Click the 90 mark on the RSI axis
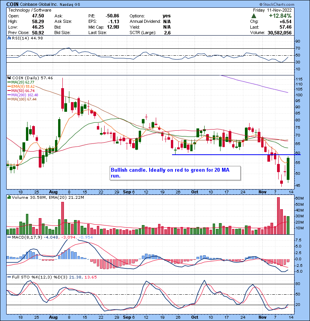 click(298, 41)
